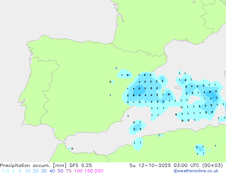Click the 50 legend value
Viewport: 226px width, 174px height.
point(60,171)
